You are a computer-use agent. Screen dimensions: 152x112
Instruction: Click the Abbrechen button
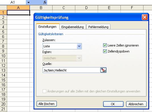click(136, 104)
